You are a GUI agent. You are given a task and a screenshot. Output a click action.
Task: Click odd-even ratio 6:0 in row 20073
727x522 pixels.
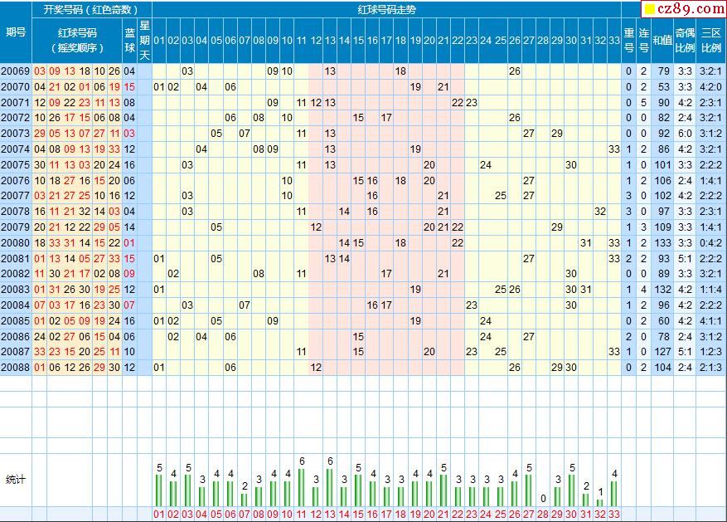pos(685,133)
